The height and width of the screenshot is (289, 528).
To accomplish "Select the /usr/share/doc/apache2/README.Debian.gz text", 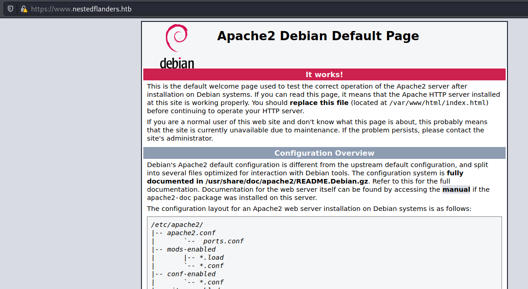I will (x=287, y=181).
